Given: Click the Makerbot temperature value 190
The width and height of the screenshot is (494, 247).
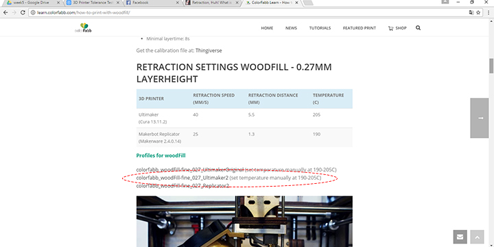Looking at the screenshot, I should tap(316, 134).
